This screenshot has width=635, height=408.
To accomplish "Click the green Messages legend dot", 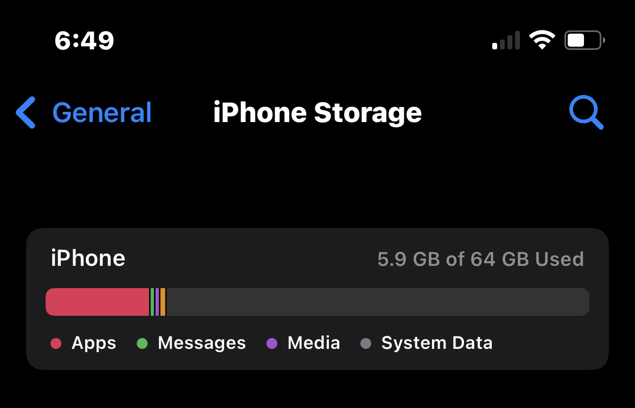I will coord(142,343).
